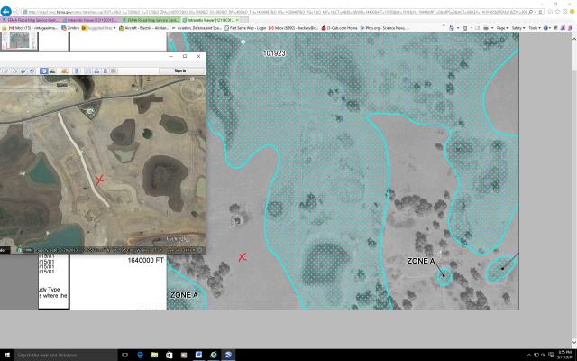Open the Phys.org - Science News bookmark
The width and height of the screenshot is (577, 361).
(385, 28)
